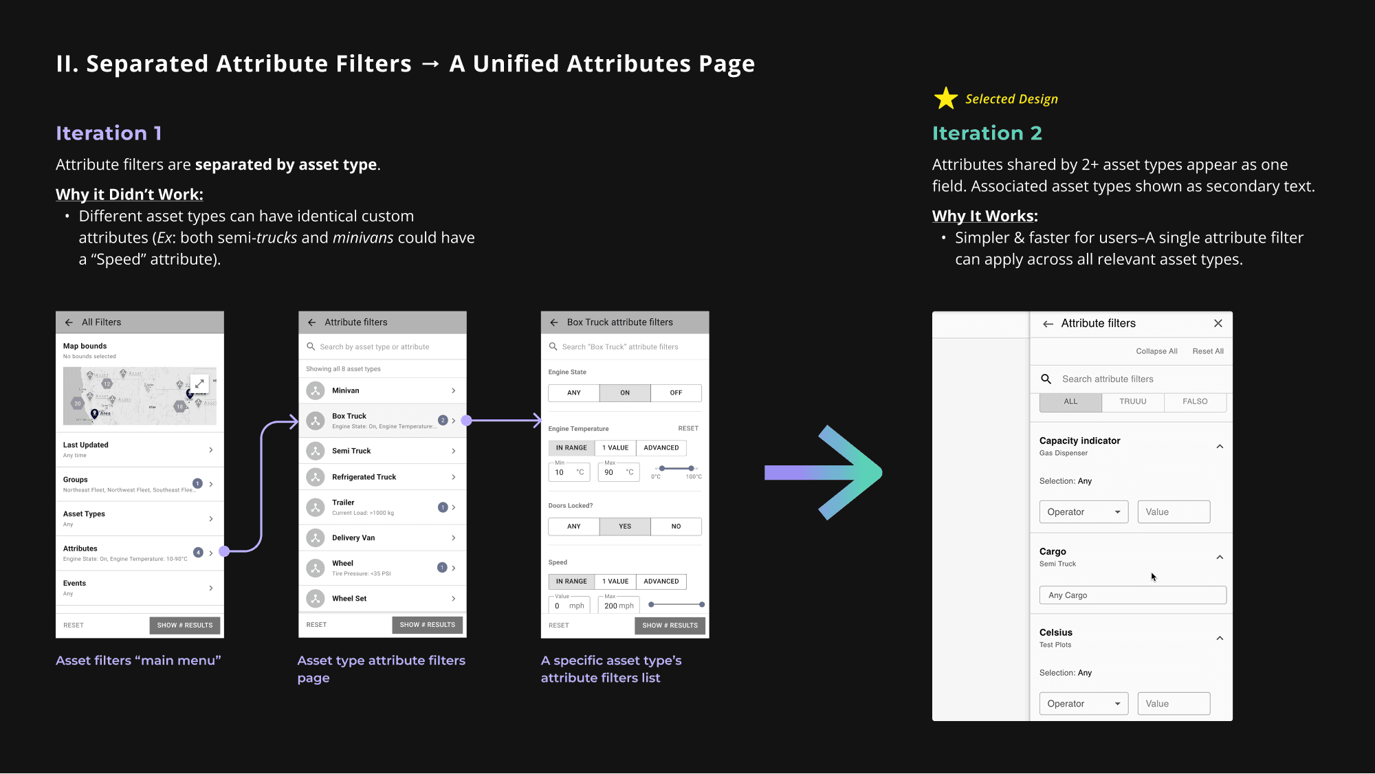Screen dimensions: 1375x774
Task: Set Engine State toggle to OFF
Action: point(676,392)
